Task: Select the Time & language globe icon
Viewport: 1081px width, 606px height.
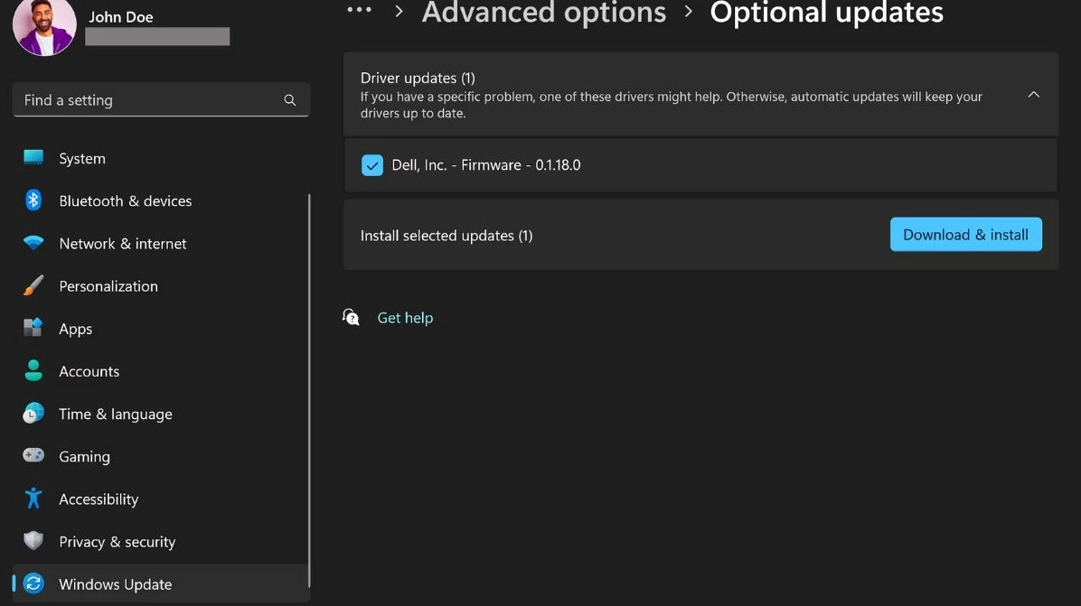Action: pyautogui.click(x=33, y=414)
